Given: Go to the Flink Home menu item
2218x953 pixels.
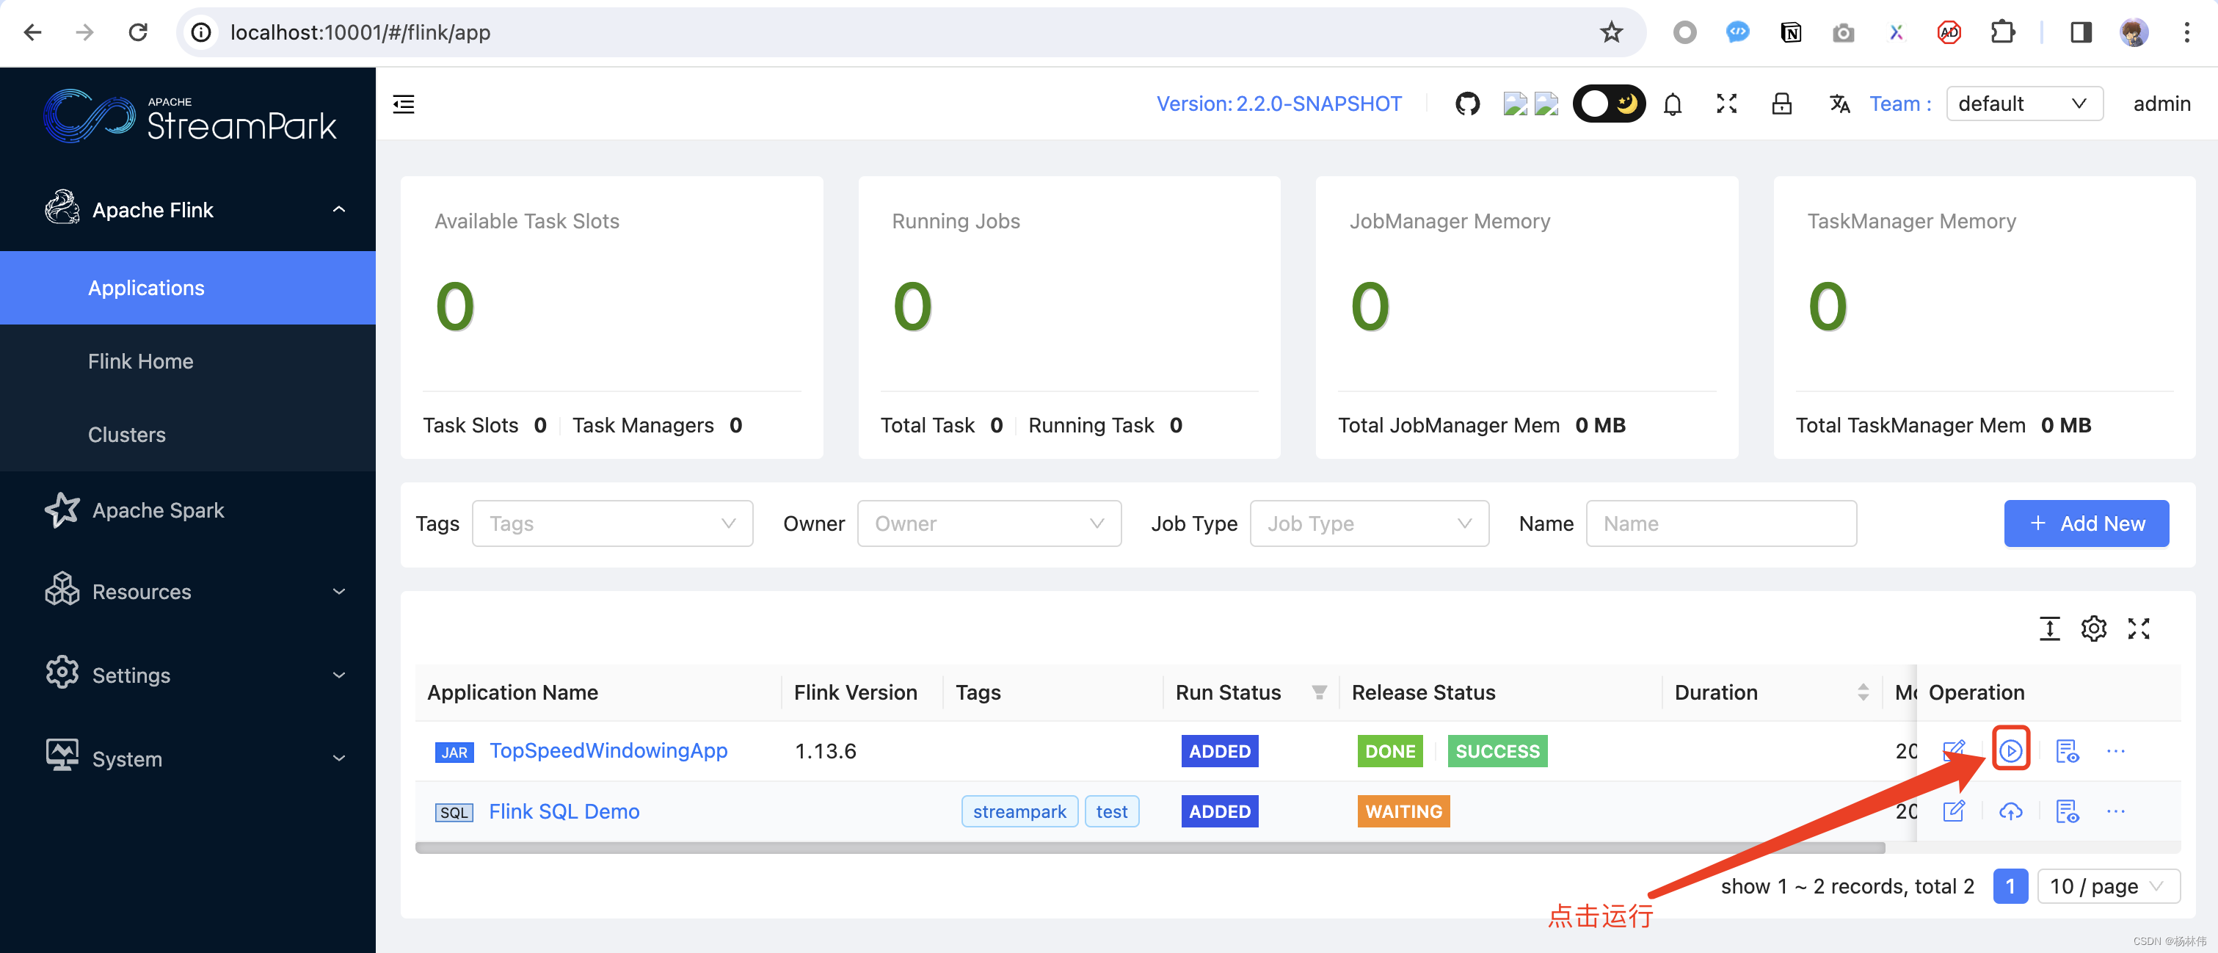Looking at the screenshot, I should pos(140,361).
